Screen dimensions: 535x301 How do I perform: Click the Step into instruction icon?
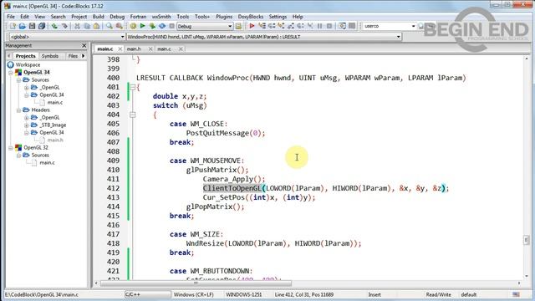pos(310,26)
